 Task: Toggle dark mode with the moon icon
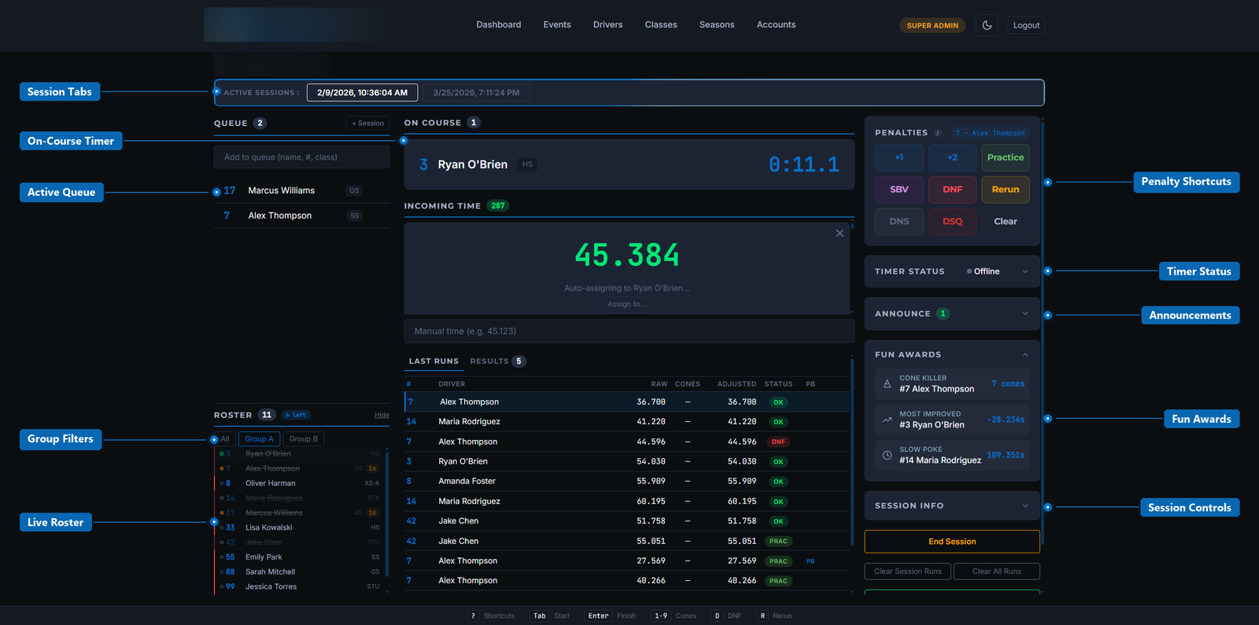coord(987,25)
